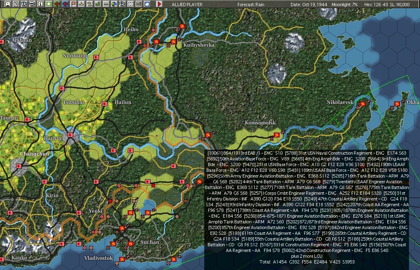Screen dimensions: 420x270
Task: Click the single yellow ship icon
Action: coord(81,4)
